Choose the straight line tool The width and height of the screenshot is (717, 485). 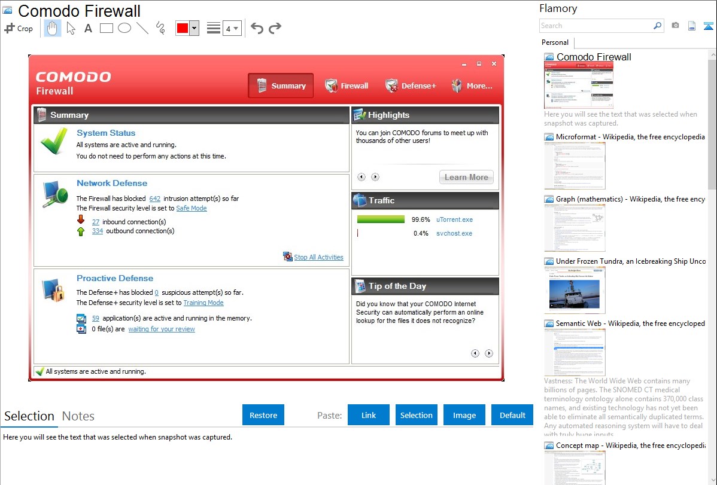click(142, 28)
